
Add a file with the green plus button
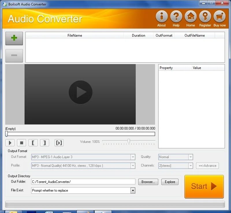(14, 38)
